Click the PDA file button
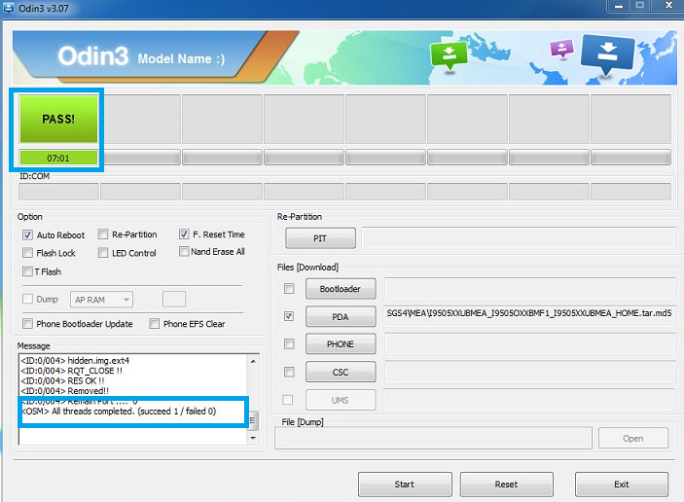The width and height of the screenshot is (684, 502). (x=341, y=316)
